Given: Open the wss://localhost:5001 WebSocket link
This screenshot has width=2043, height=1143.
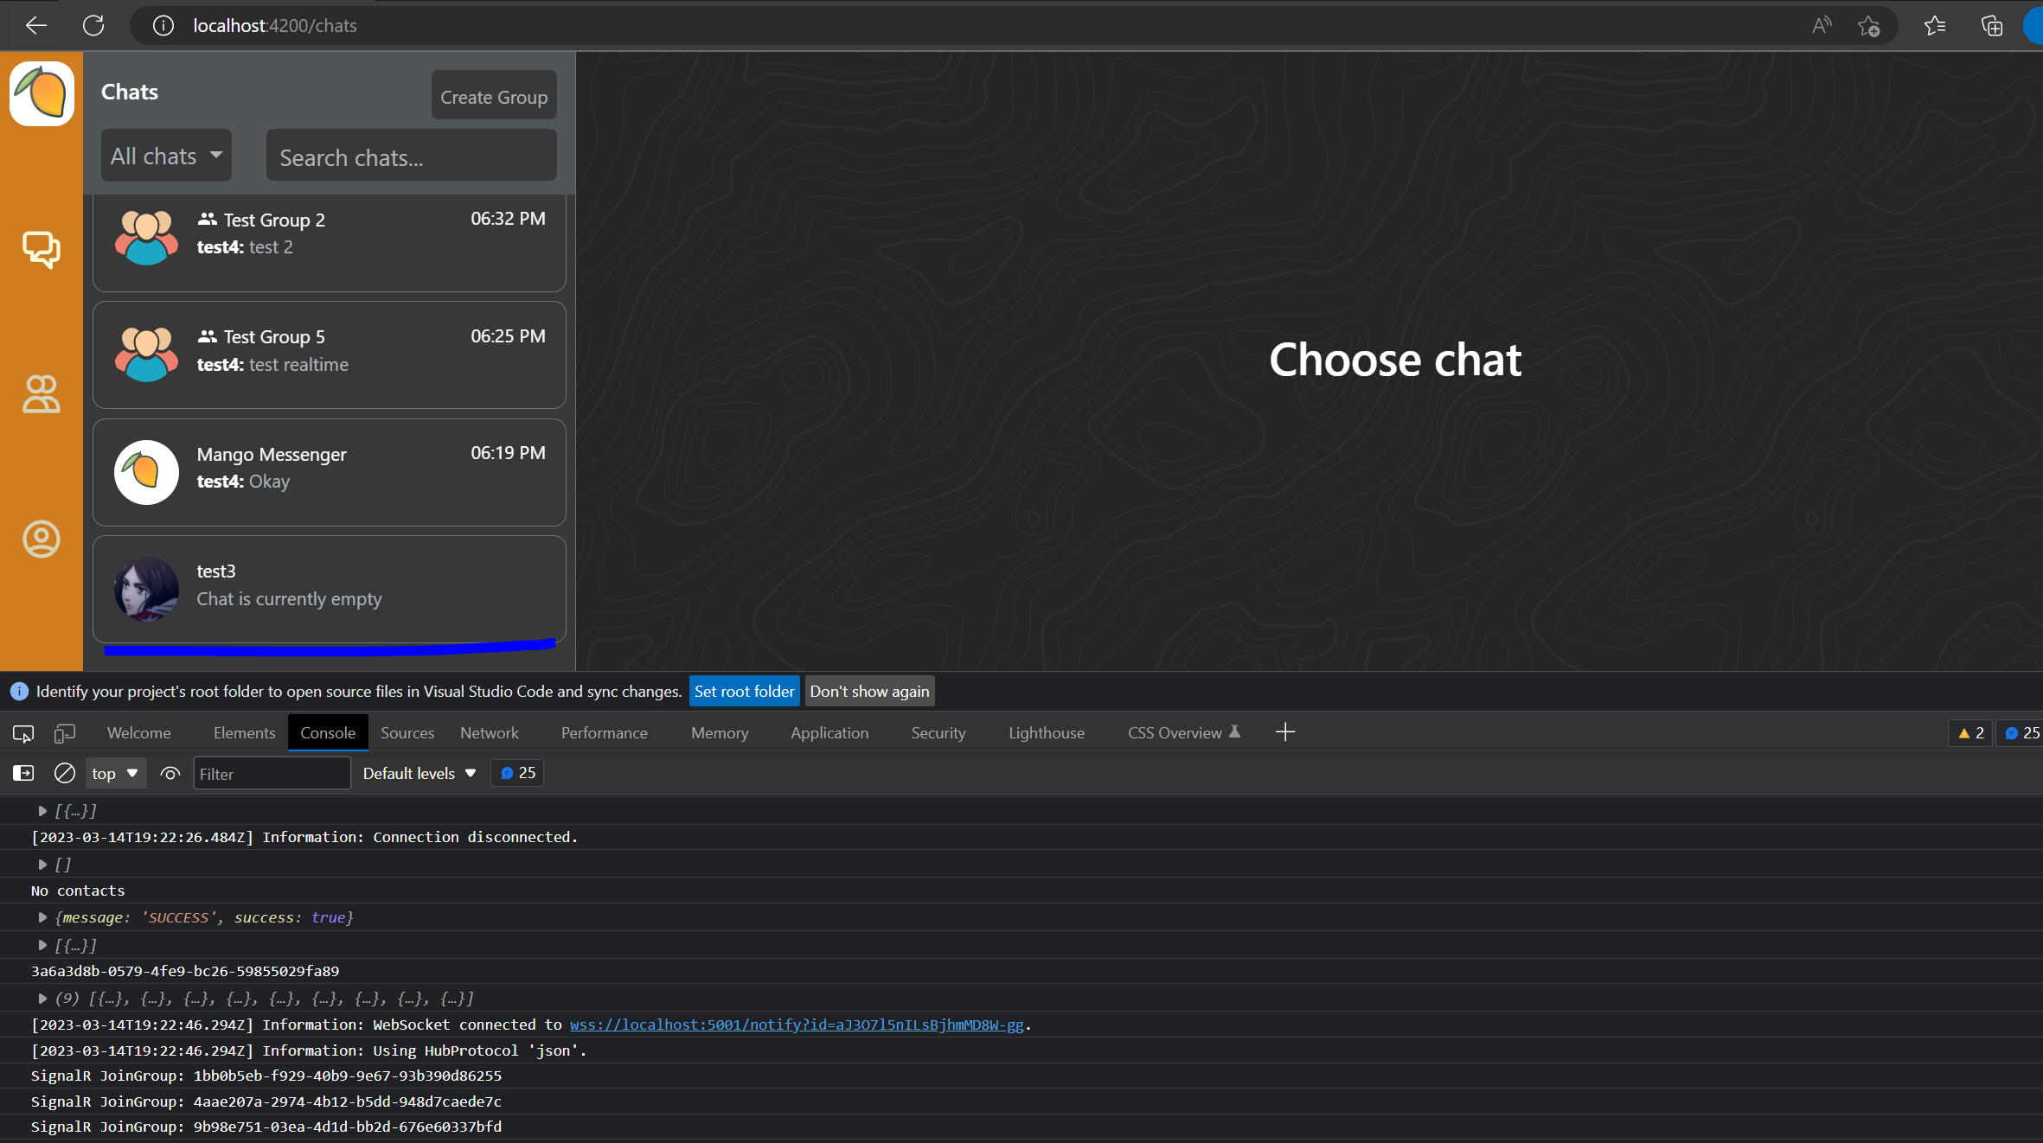Looking at the screenshot, I should (796, 1025).
